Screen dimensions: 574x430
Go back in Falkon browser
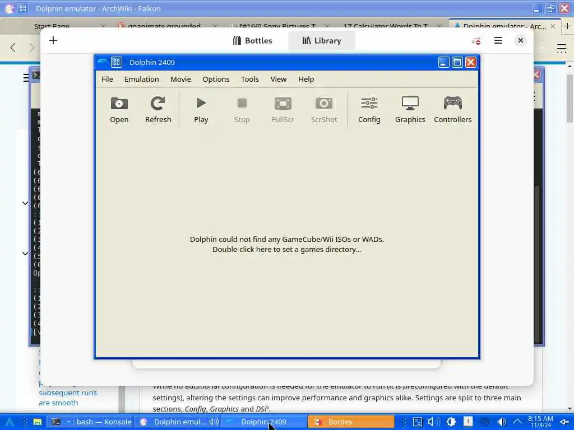[x=13, y=47]
